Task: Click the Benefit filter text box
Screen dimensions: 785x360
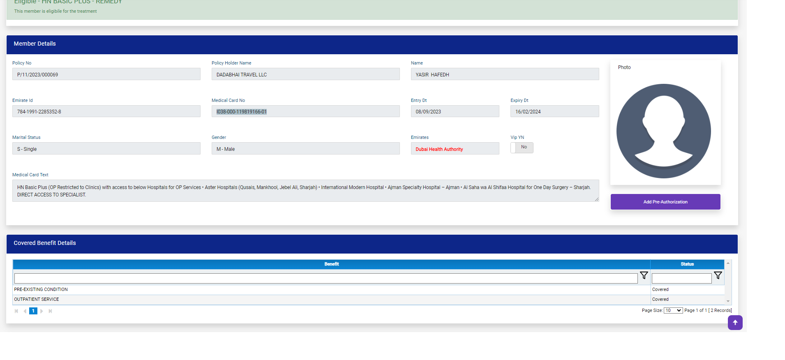Action: [326, 279]
